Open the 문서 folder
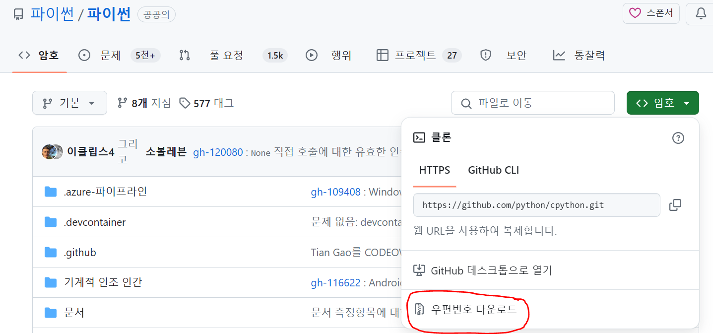713x334 pixels. pos(74,313)
